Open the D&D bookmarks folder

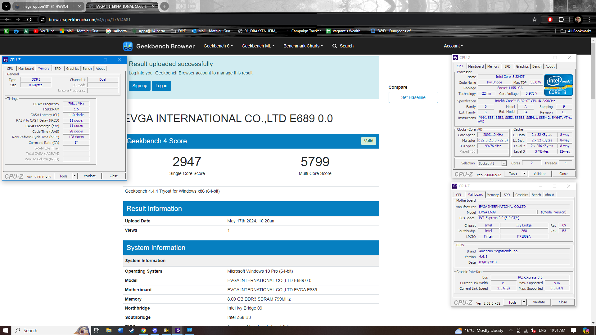click(x=178, y=31)
